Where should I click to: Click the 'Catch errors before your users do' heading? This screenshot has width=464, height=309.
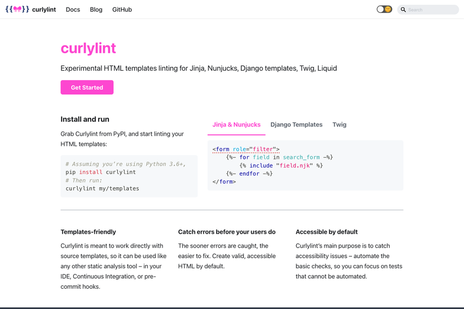[x=227, y=232]
